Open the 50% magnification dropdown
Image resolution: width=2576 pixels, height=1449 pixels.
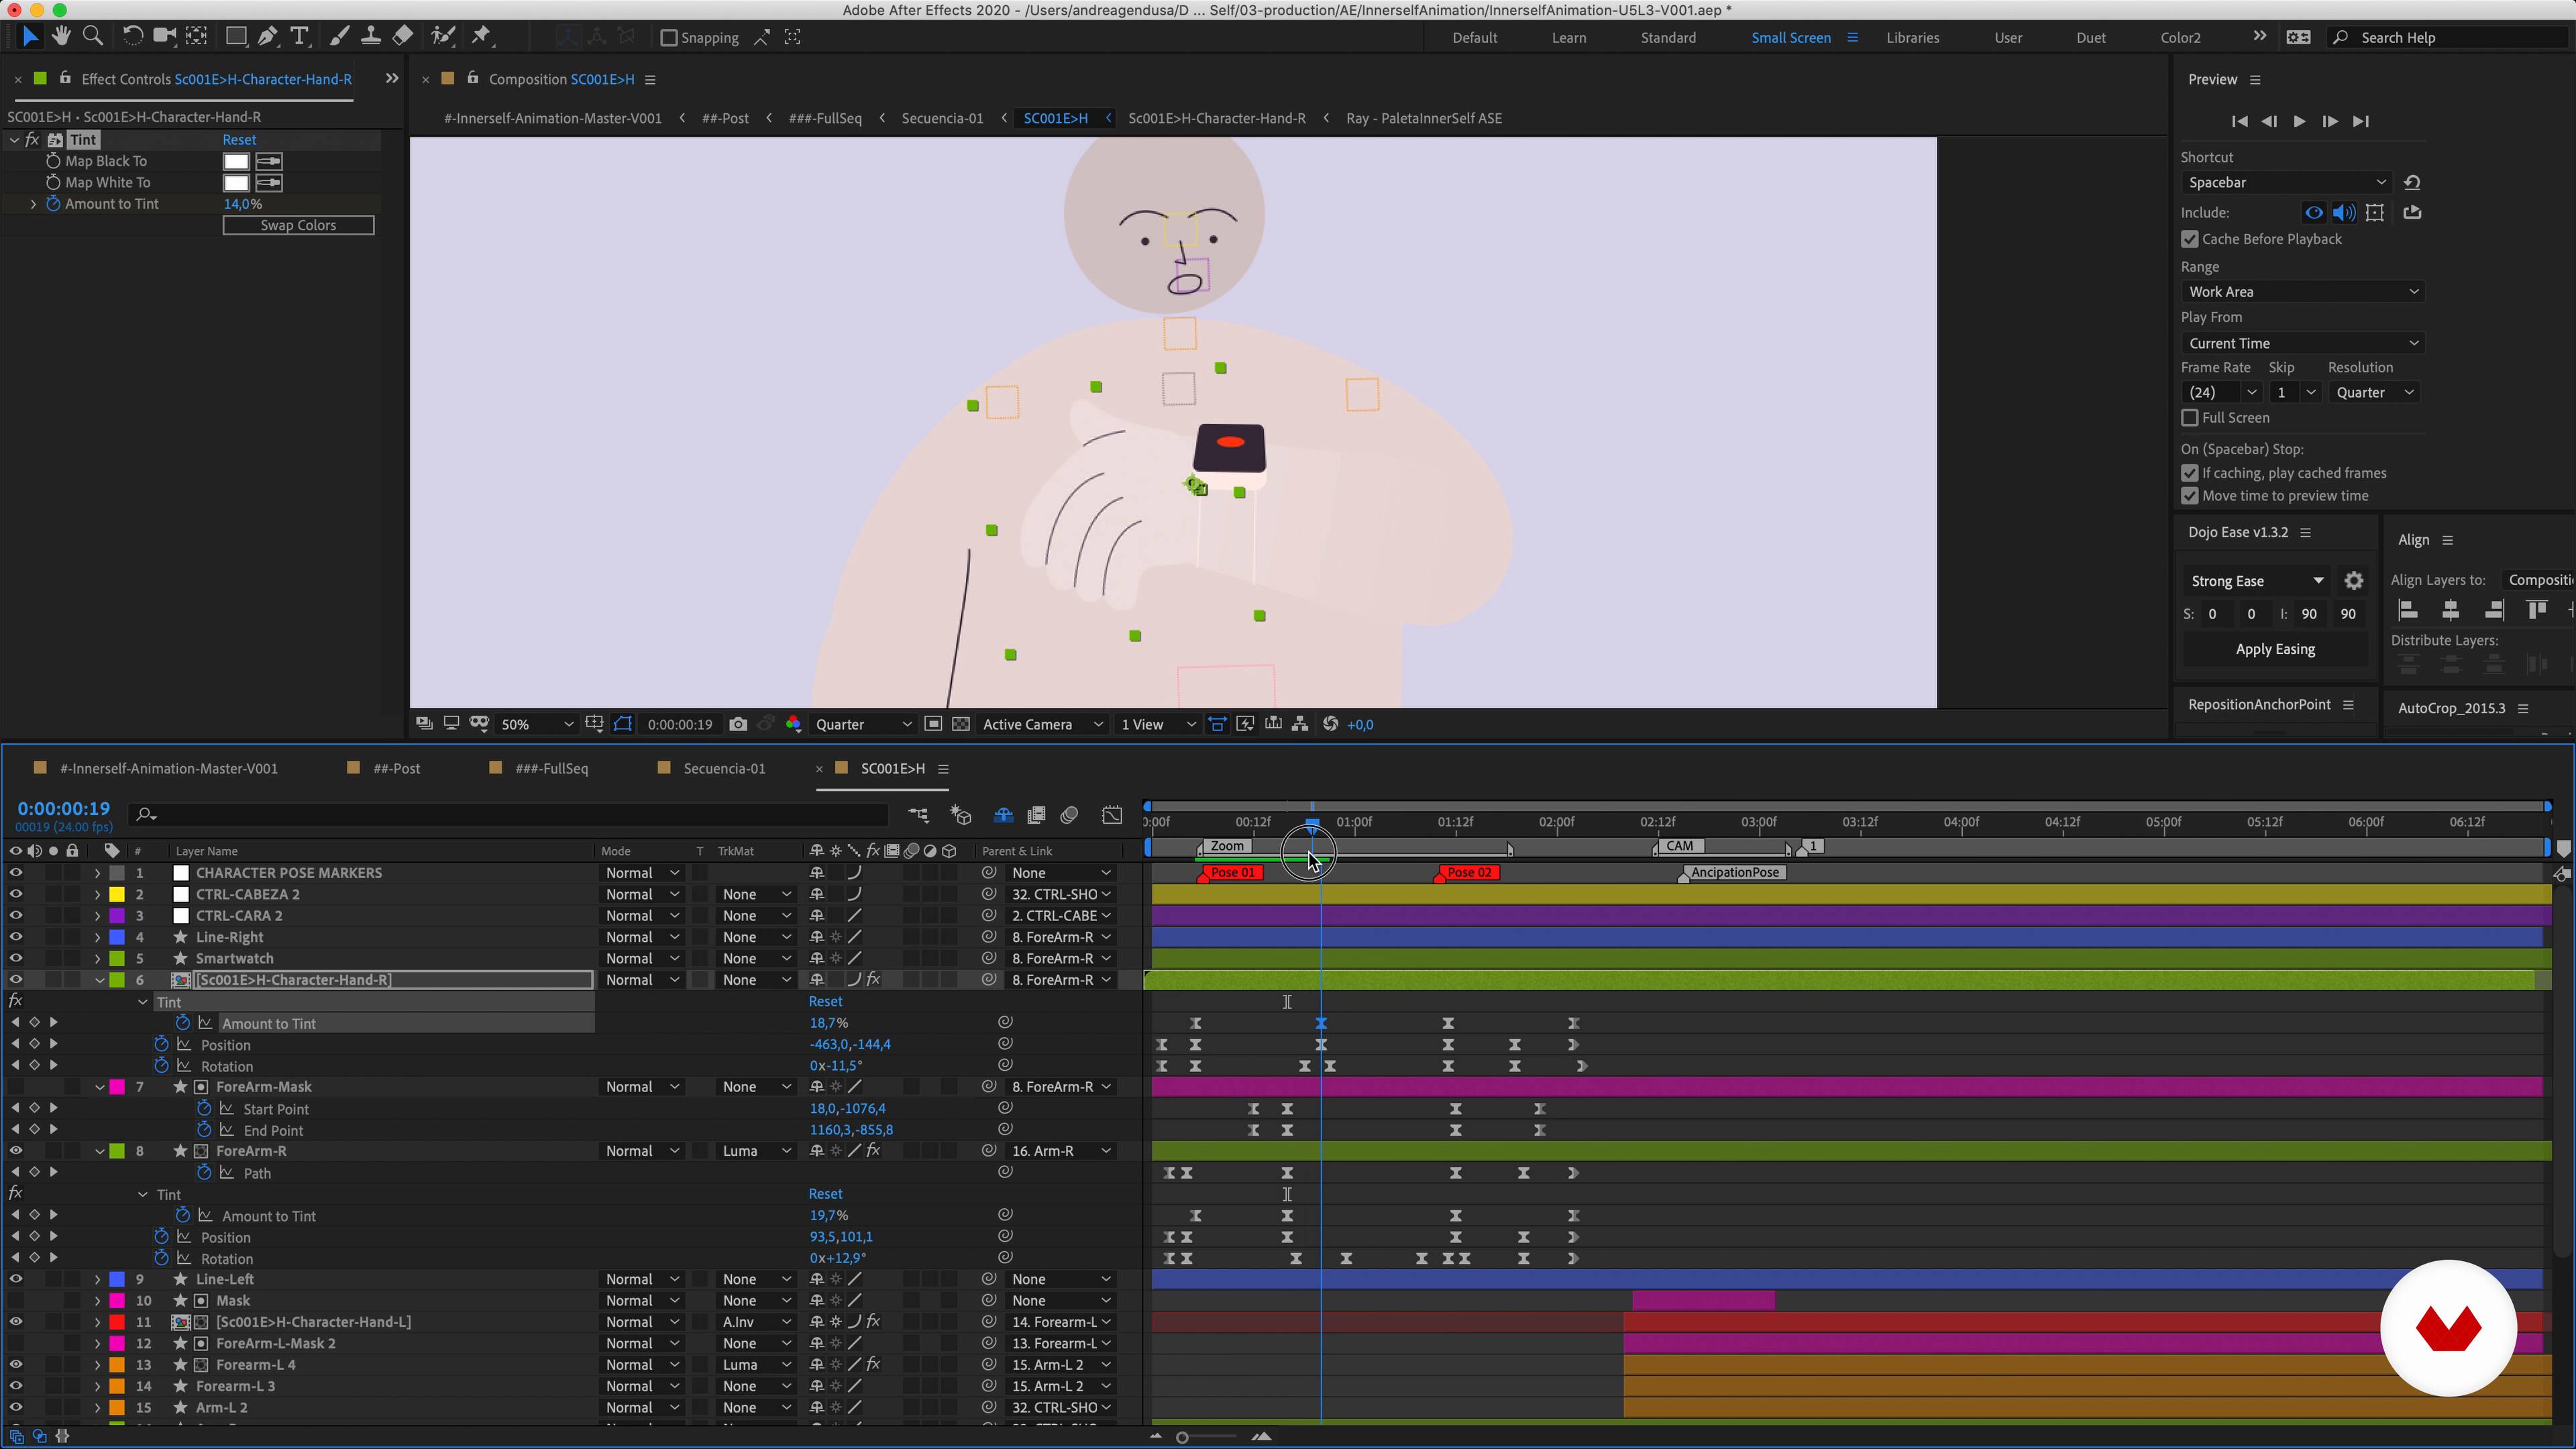click(536, 724)
